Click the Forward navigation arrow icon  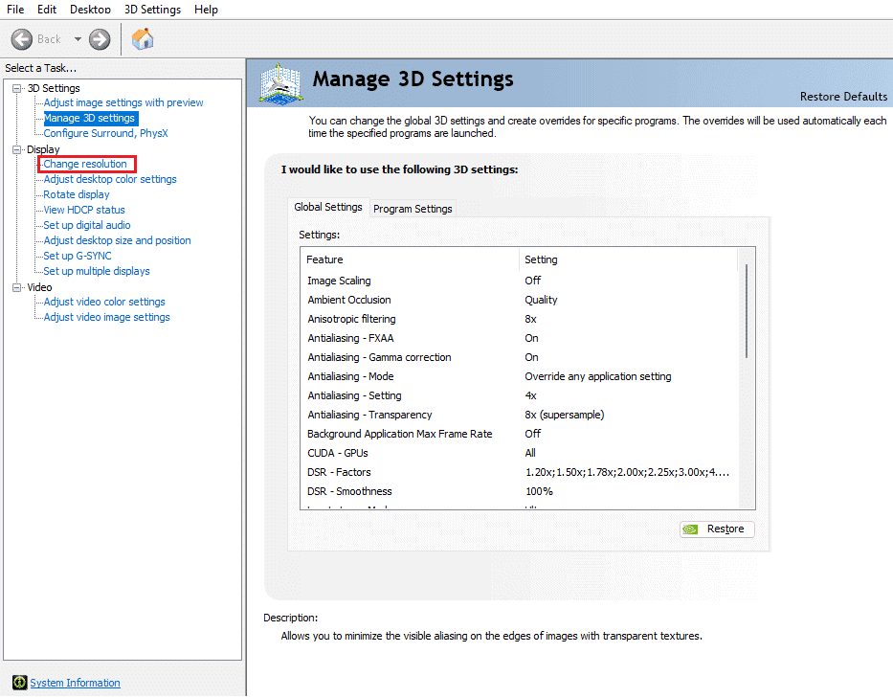[99, 39]
